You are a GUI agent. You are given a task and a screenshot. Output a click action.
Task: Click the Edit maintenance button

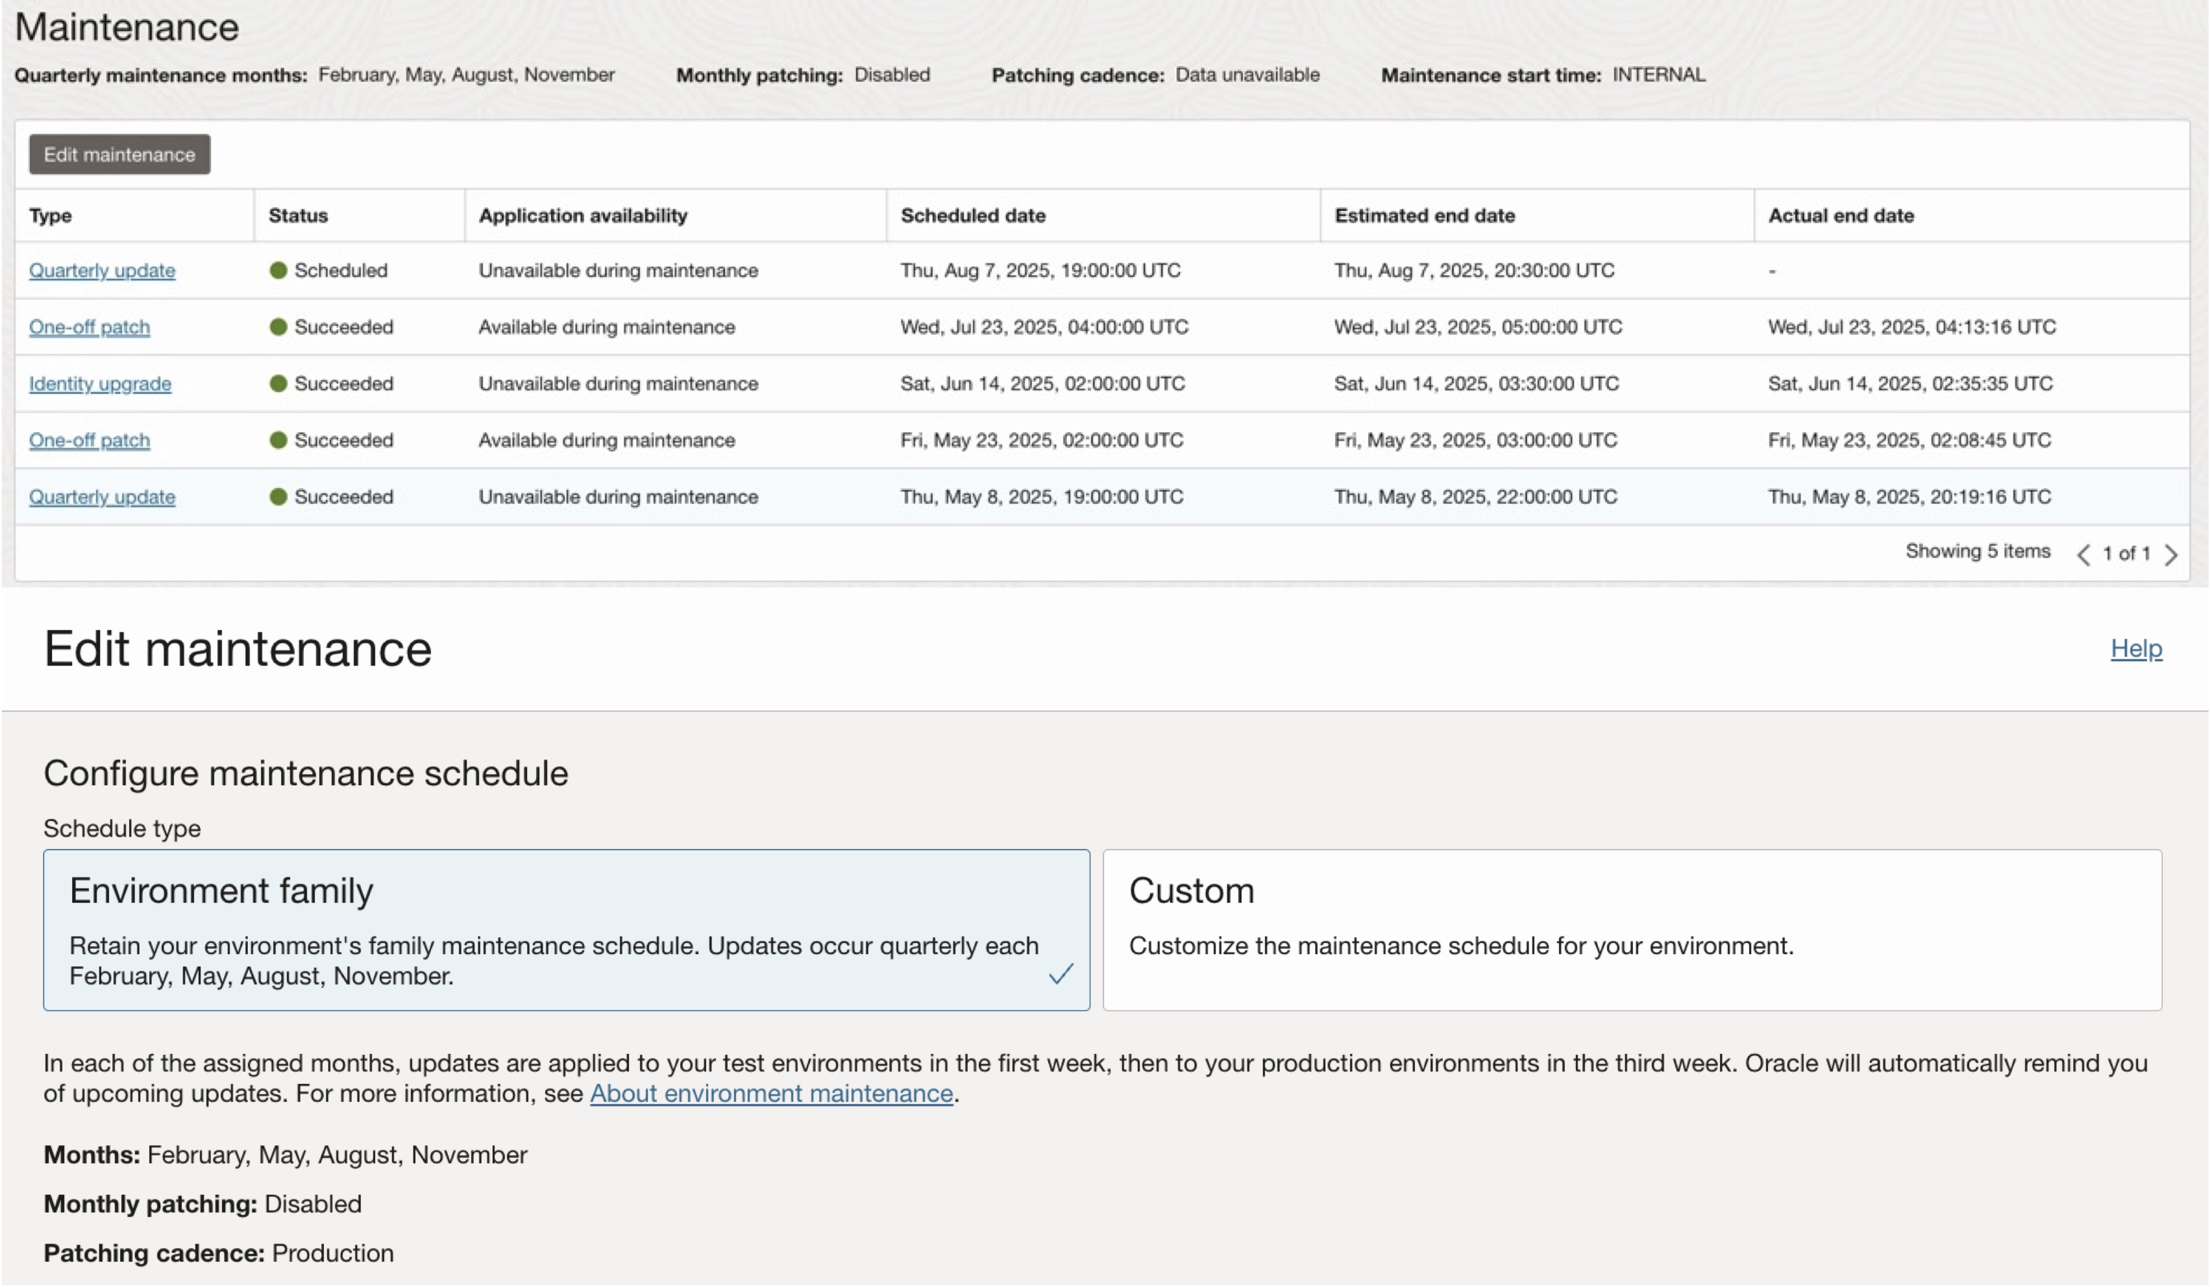pyautogui.click(x=119, y=154)
